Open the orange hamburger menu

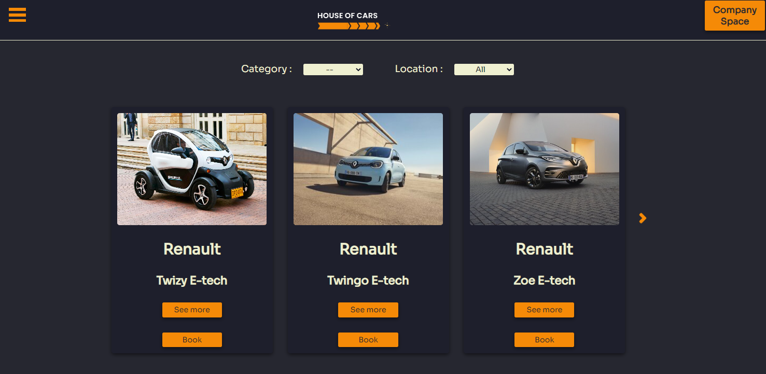17,15
